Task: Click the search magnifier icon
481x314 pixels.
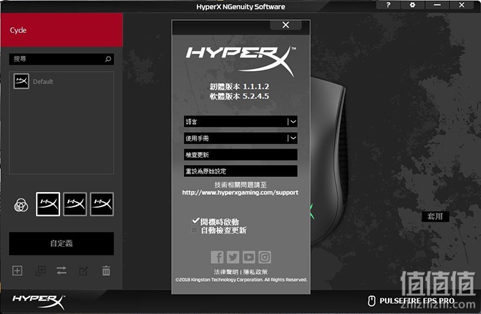Action: coord(107,59)
